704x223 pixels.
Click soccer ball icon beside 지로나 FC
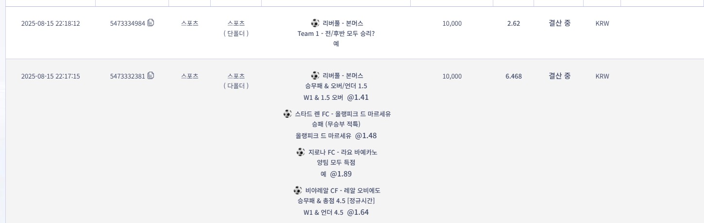pos(301,152)
